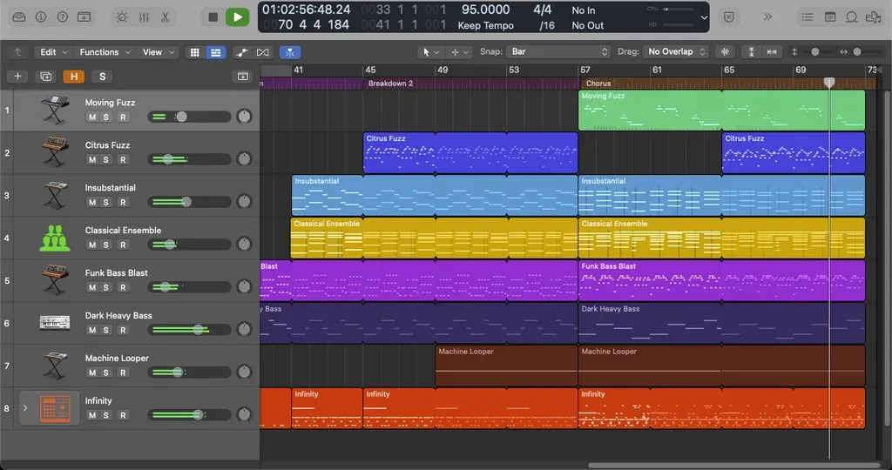Open the Infinity drum machine icon
This screenshot has height=470, width=892.
pos(55,408)
